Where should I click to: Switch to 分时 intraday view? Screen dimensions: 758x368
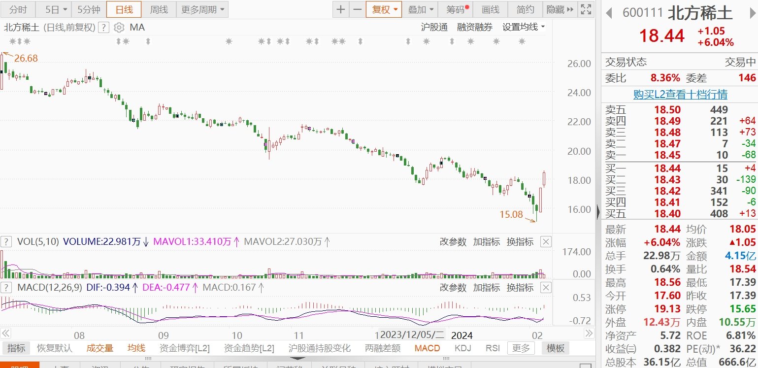click(x=18, y=9)
